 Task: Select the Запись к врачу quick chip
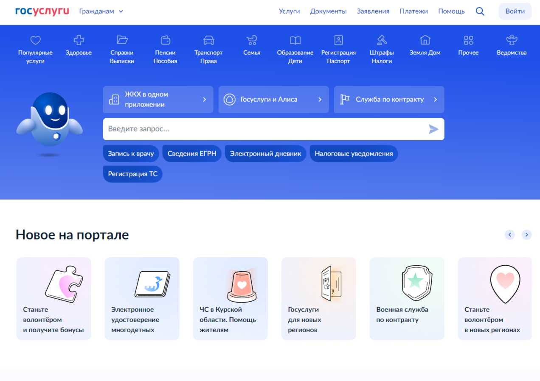(x=131, y=153)
